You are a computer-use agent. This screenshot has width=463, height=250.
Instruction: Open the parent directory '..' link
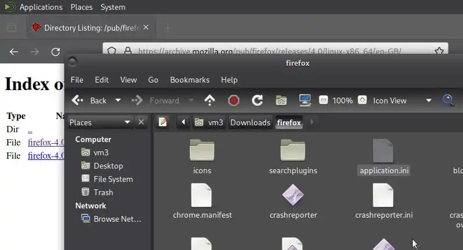tap(30, 129)
